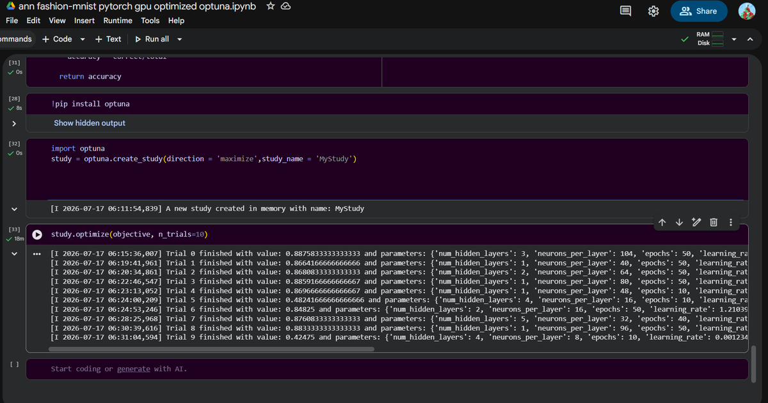This screenshot has width=768, height=403.
Task: Open the Runtime menu
Action: (118, 20)
